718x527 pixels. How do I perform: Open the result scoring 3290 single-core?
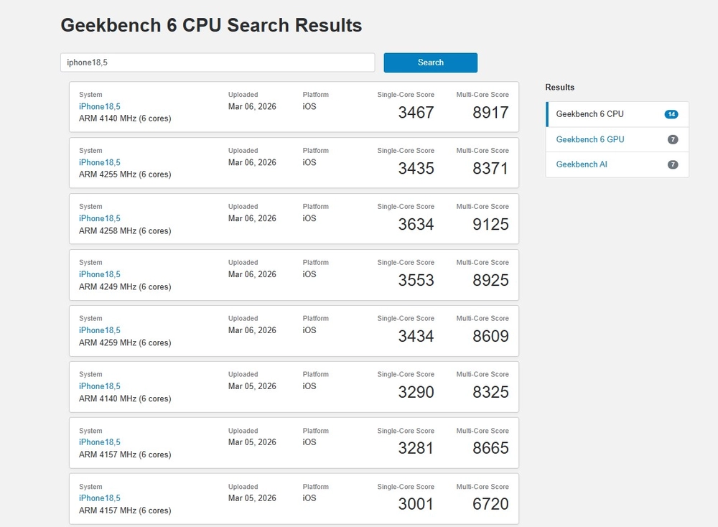click(x=99, y=386)
